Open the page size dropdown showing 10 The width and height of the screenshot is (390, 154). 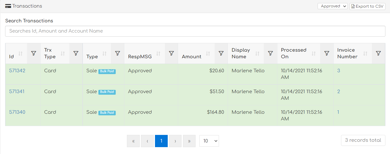tap(209, 141)
